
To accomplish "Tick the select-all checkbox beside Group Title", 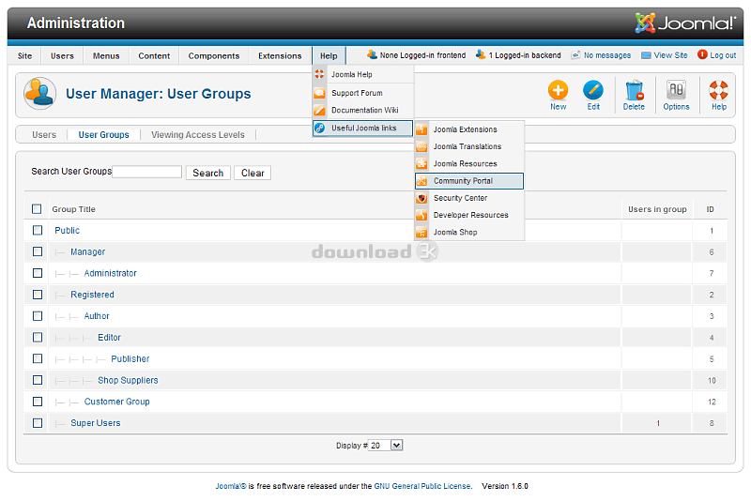I will point(37,209).
